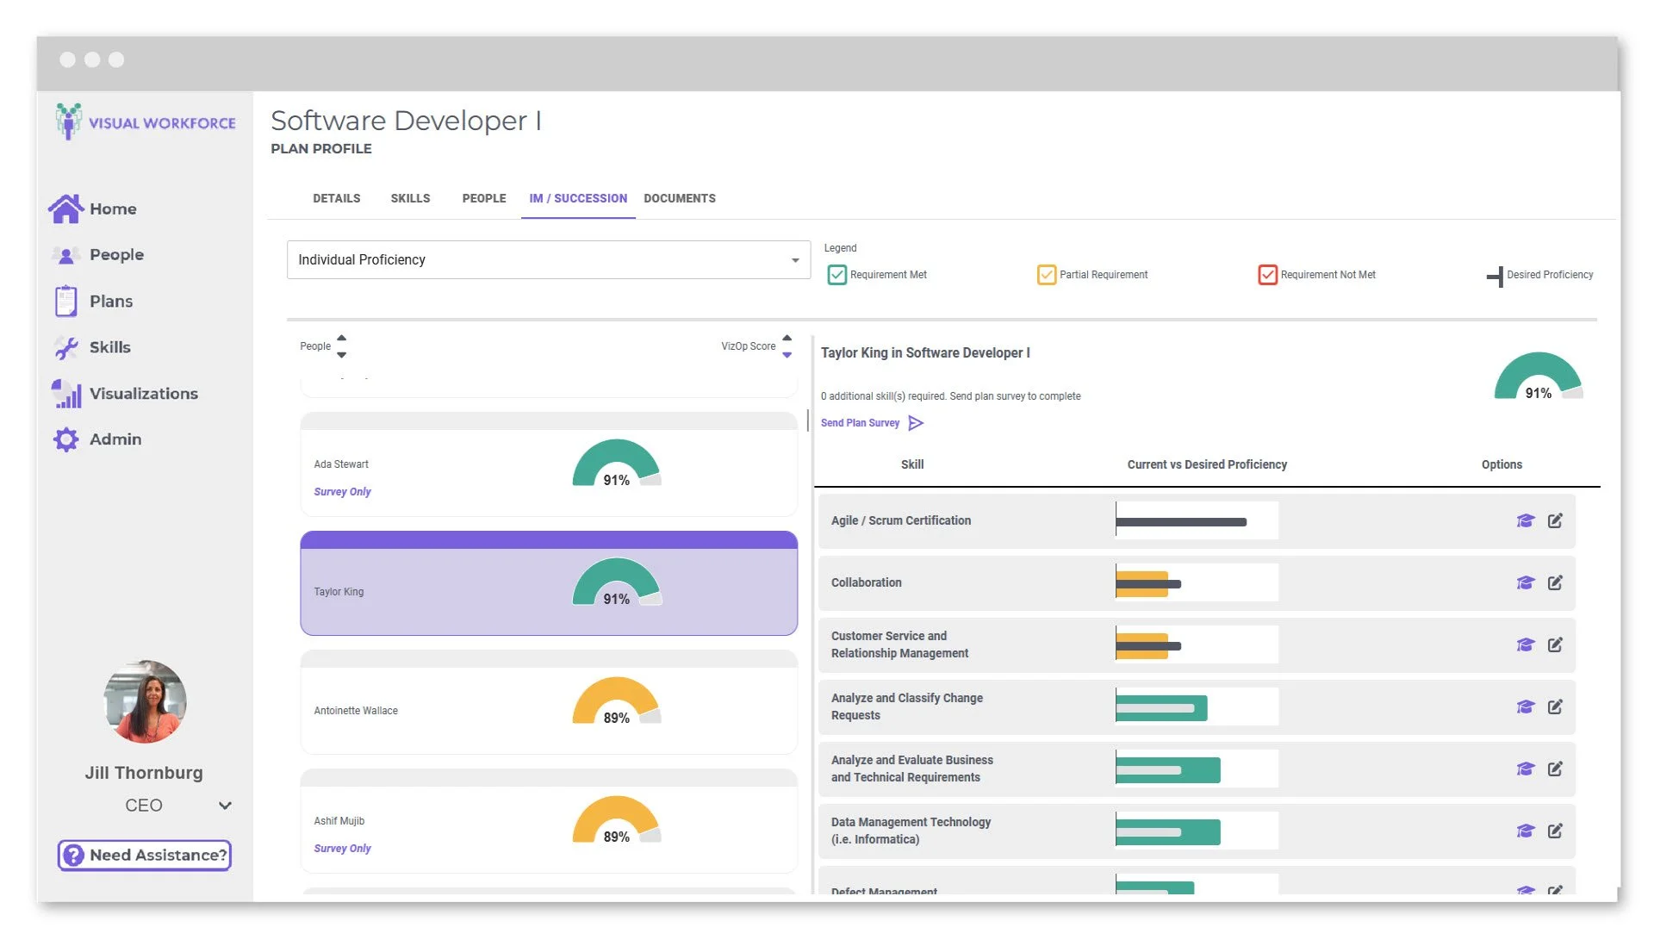Click Partial Requirement legend checkbox
Viewport: 1654px width, 940px height.
(x=1046, y=275)
